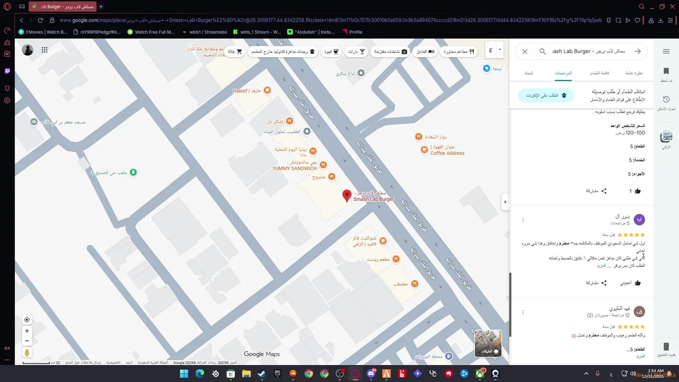Screen dimensions: 679x382
Task: Open Google apps grid icon
Action: pyautogui.click(x=45, y=50)
